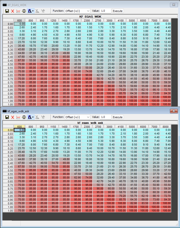Close the kf_egas_wdk_ask window
Viewport: 180px width, 228px height.
[174, 111]
